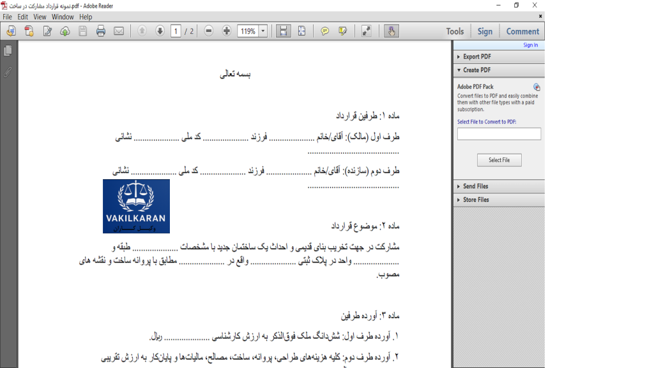
Task: Click the Print file icon
Action: click(101, 31)
